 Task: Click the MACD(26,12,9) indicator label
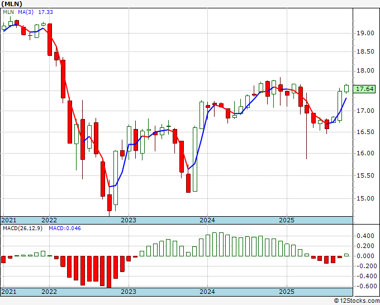(x=22, y=228)
